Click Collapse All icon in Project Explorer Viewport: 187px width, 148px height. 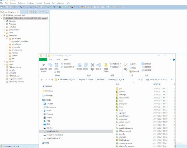(x=28, y=12)
